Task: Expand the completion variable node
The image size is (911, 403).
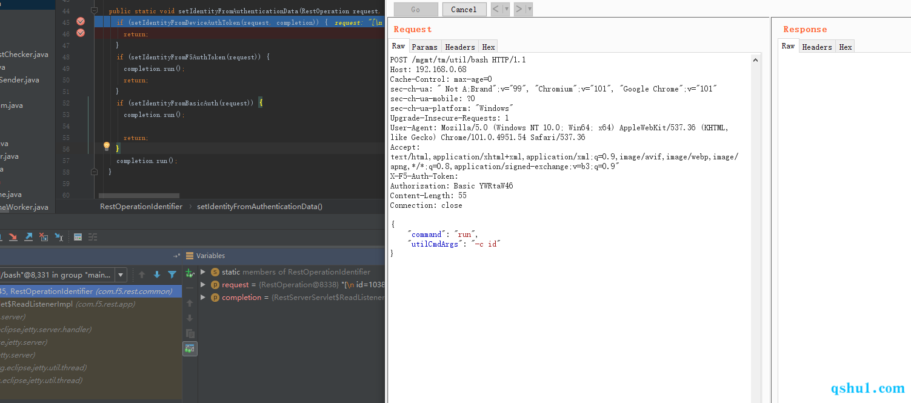Action: click(x=203, y=298)
